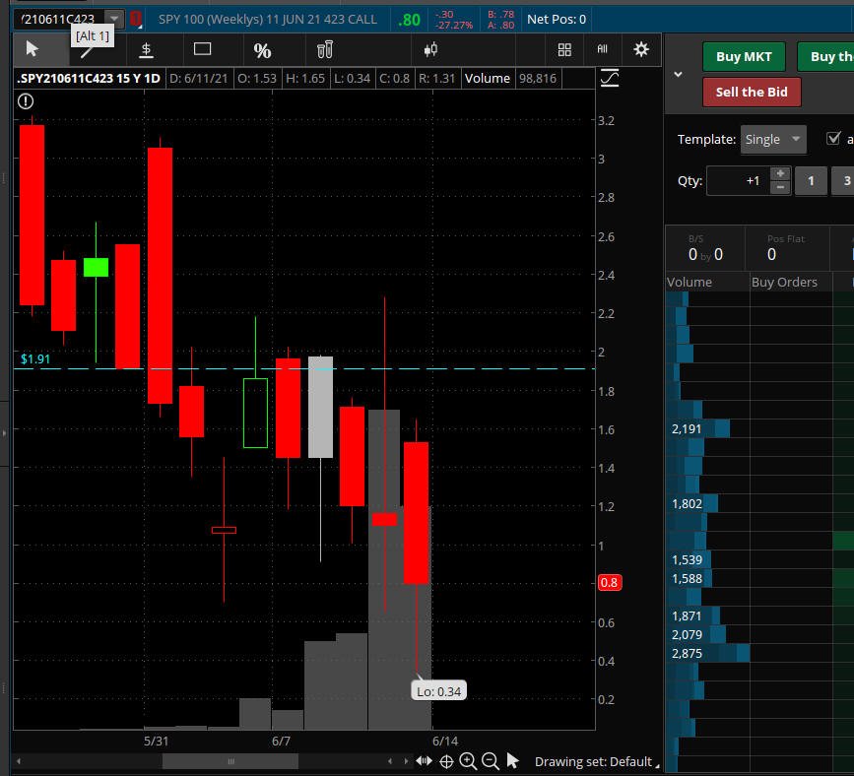Click the horizontal chart scrollbar thumb
This screenshot has width=854, height=776.
click(x=230, y=761)
